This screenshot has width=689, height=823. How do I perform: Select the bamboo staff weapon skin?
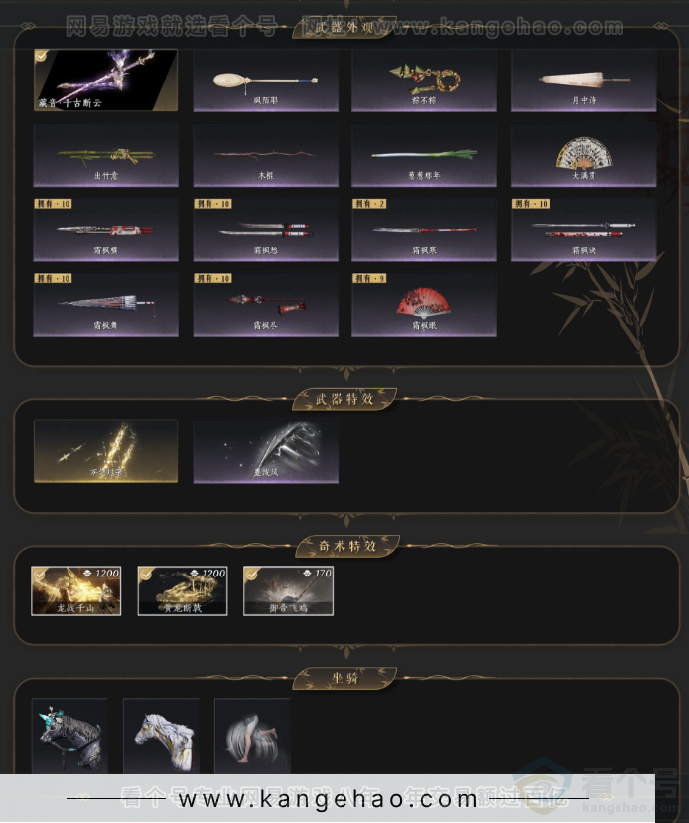105,155
